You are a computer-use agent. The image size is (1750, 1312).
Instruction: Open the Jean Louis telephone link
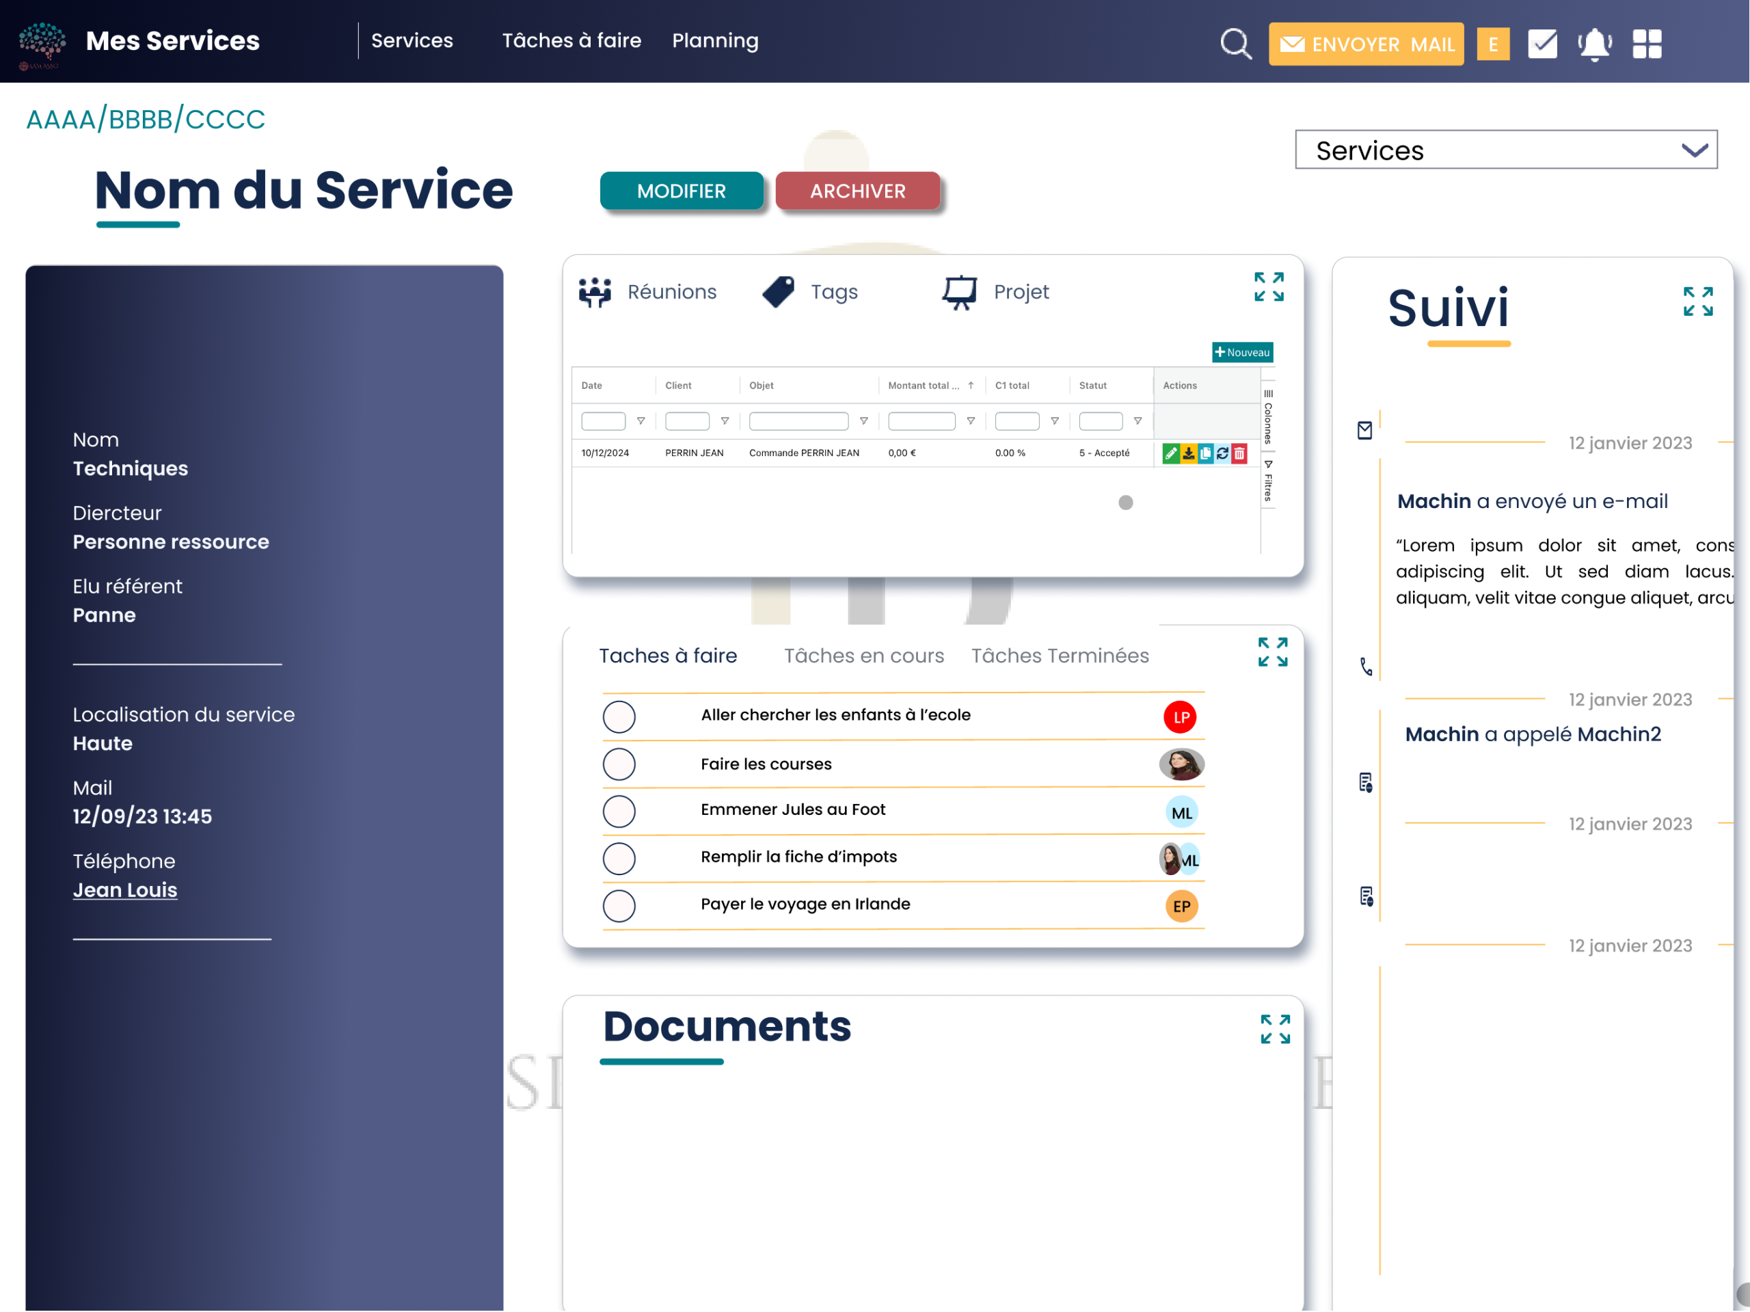tap(125, 889)
